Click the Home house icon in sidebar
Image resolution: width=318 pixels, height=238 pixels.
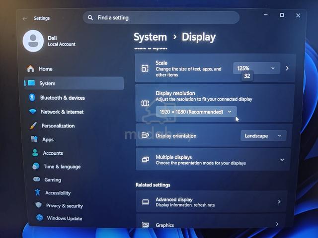click(30, 69)
